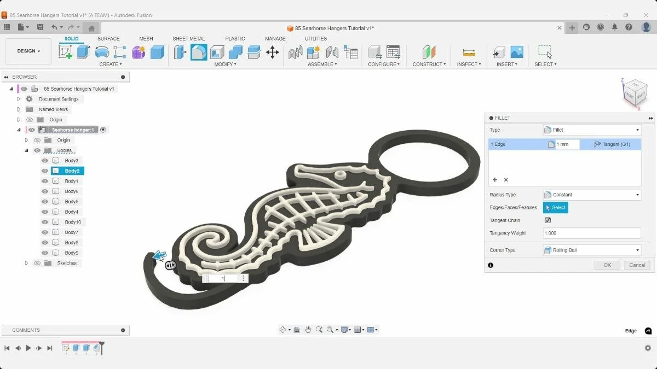Screen dimensions: 657x369
Task: Toggle visibility of Body9
Action: (x=45, y=253)
